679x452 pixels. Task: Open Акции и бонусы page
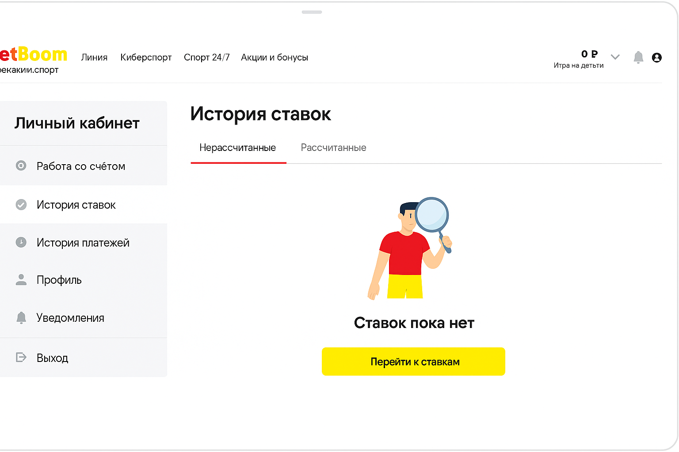tap(274, 57)
